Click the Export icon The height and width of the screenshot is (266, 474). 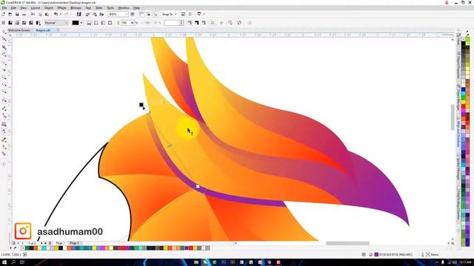[x=95, y=14]
